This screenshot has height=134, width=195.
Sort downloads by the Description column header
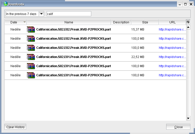(x=121, y=22)
